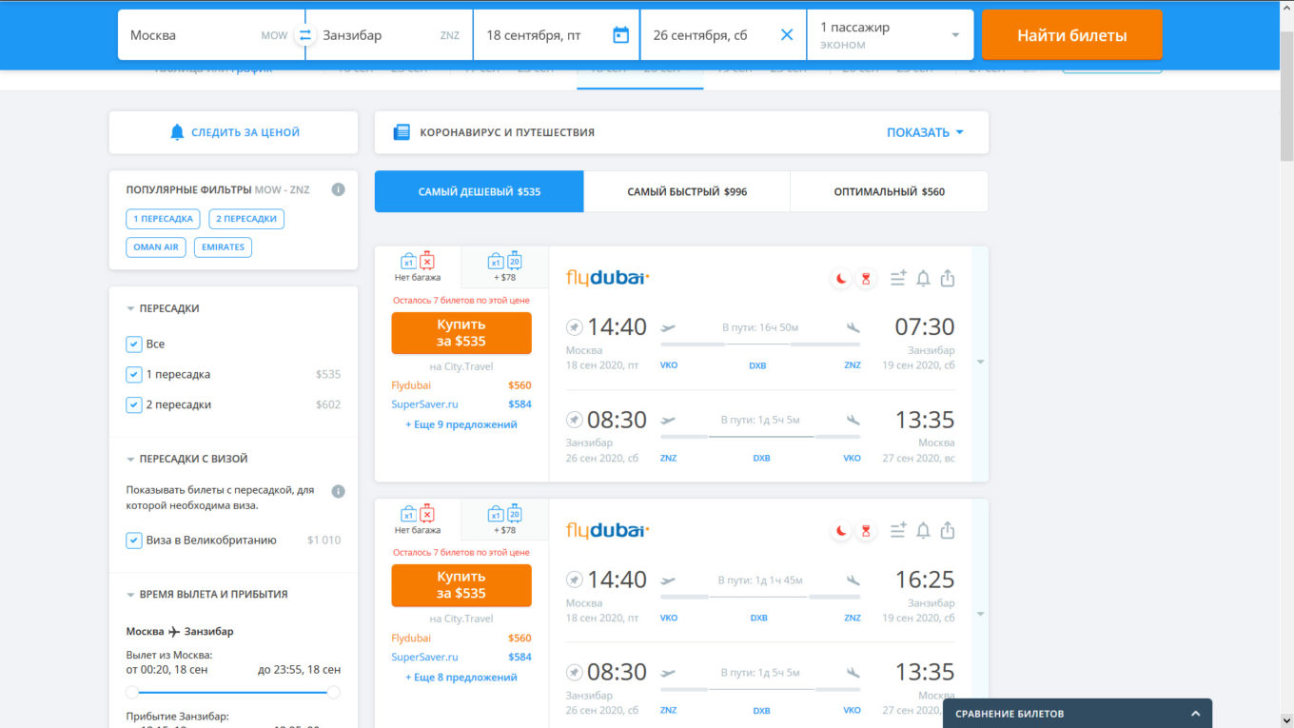
Task: Apply the 2 ПЕРЕСАДКИ popular filter
Action: [246, 219]
